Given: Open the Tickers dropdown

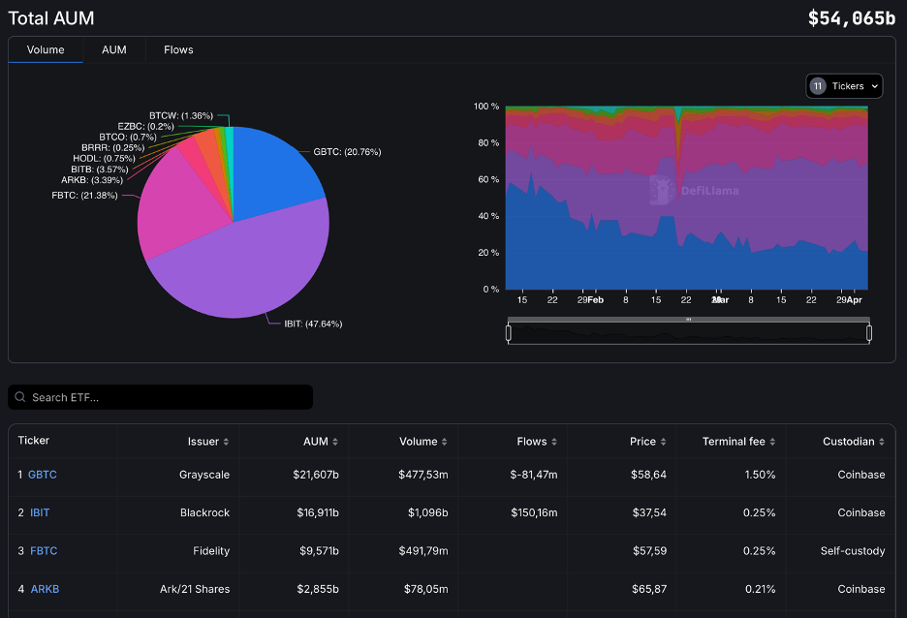Looking at the screenshot, I should [x=844, y=86].
